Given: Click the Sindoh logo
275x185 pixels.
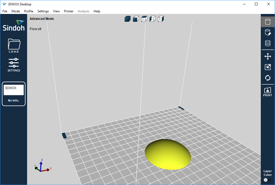Looking at the screenshot, I should 13,26.
